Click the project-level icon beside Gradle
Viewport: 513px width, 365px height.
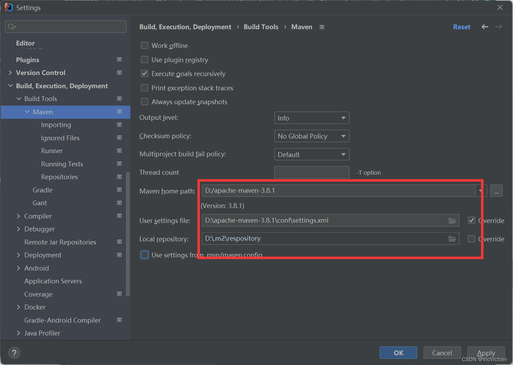click(119, 190)
